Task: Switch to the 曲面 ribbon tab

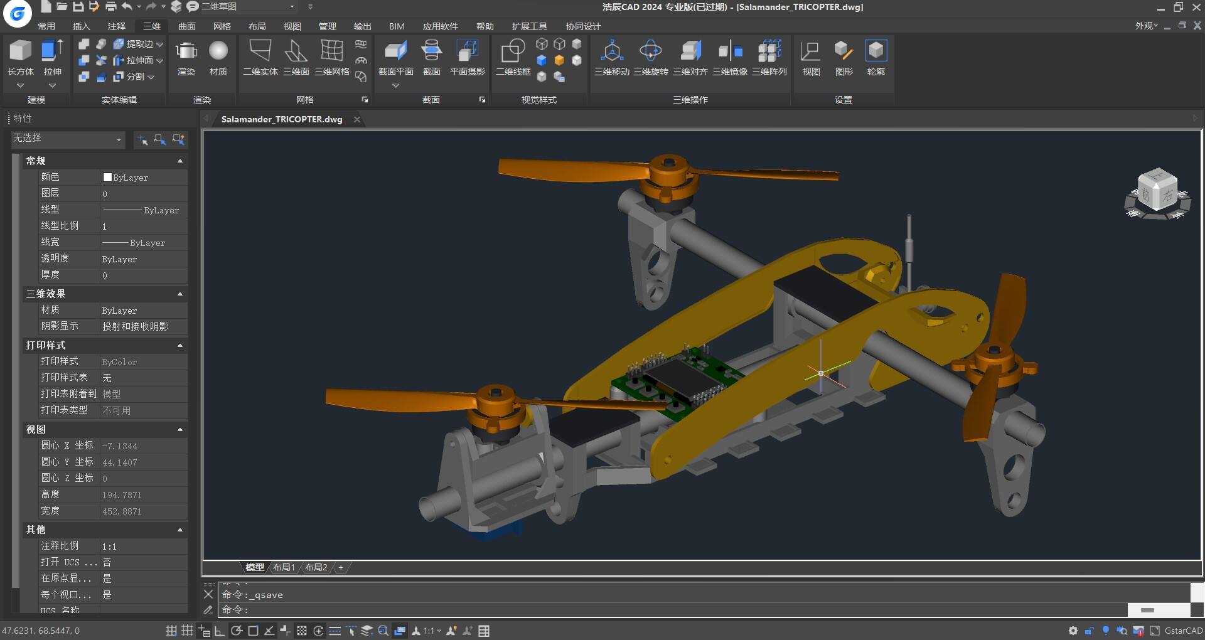Action: 187,26
